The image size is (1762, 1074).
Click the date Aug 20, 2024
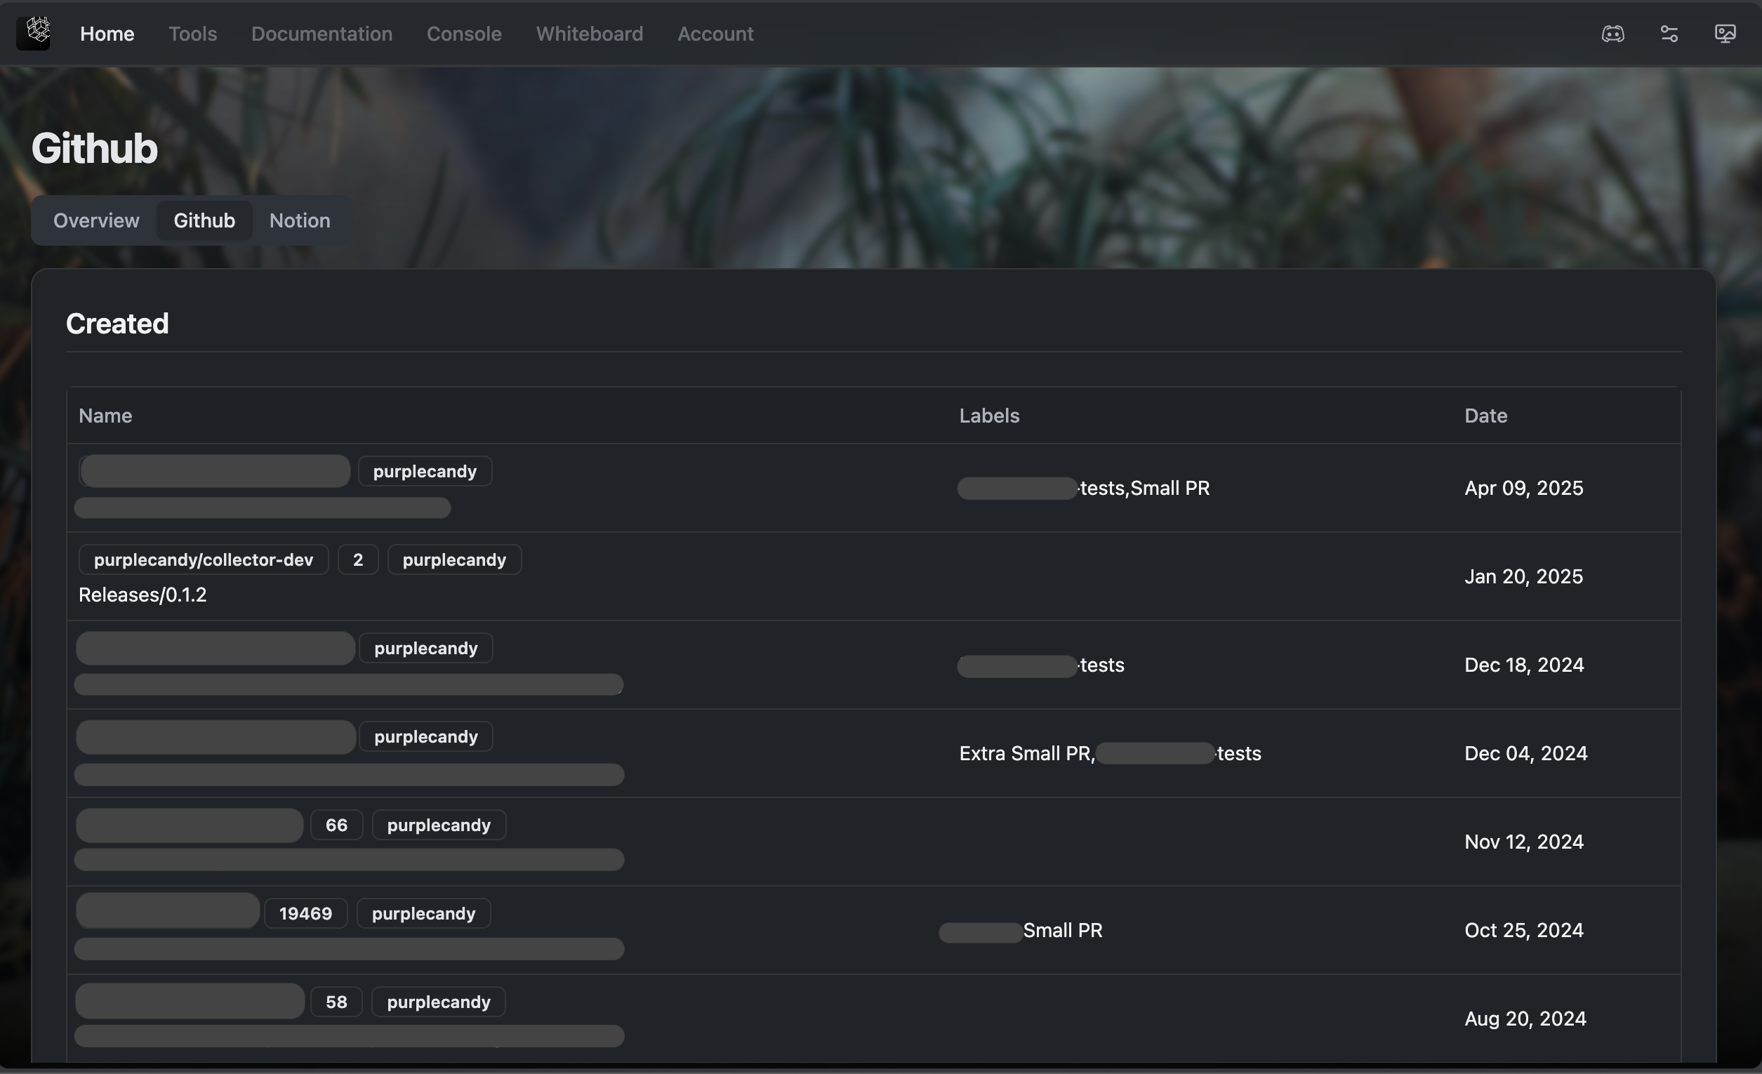pyautogui.click(x=1525, y=1019)
